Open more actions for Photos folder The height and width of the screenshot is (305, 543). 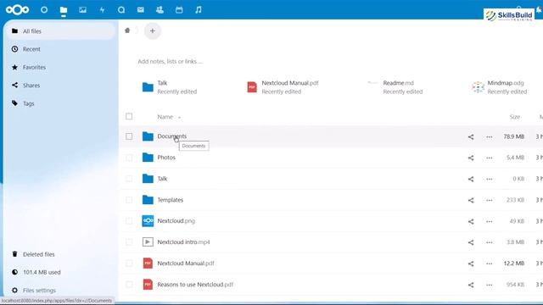489,158
